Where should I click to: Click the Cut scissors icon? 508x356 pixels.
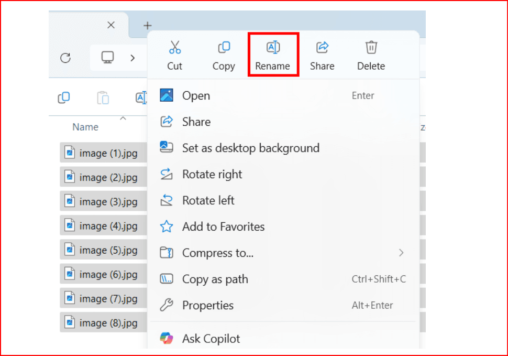[x=174, y=48]
